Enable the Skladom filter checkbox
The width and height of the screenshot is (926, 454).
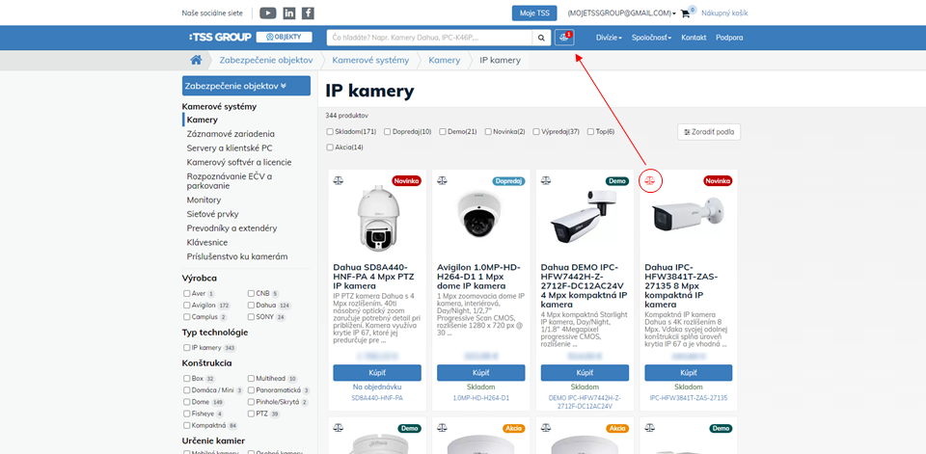(x=330, y=131)
